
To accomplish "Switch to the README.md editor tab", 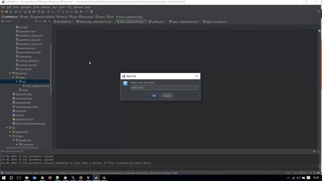I will (63, 22).
